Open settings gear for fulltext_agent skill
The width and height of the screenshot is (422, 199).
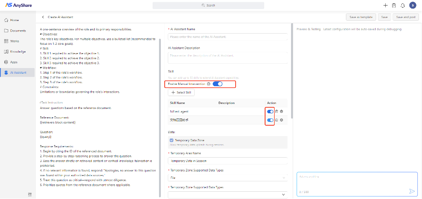(281, 112)
